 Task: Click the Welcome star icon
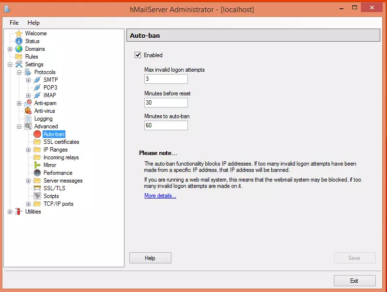[19, 33]
